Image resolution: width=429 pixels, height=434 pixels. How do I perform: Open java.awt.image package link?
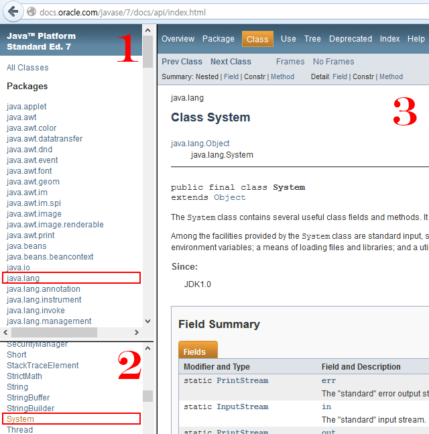pos(34,214)
